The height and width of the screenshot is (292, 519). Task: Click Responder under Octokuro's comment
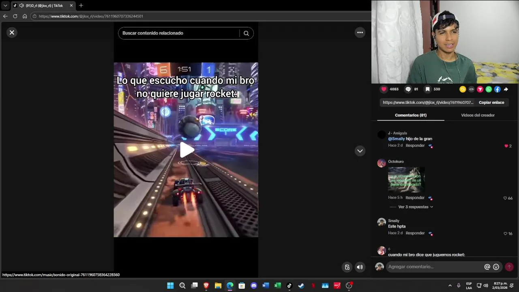415,198
